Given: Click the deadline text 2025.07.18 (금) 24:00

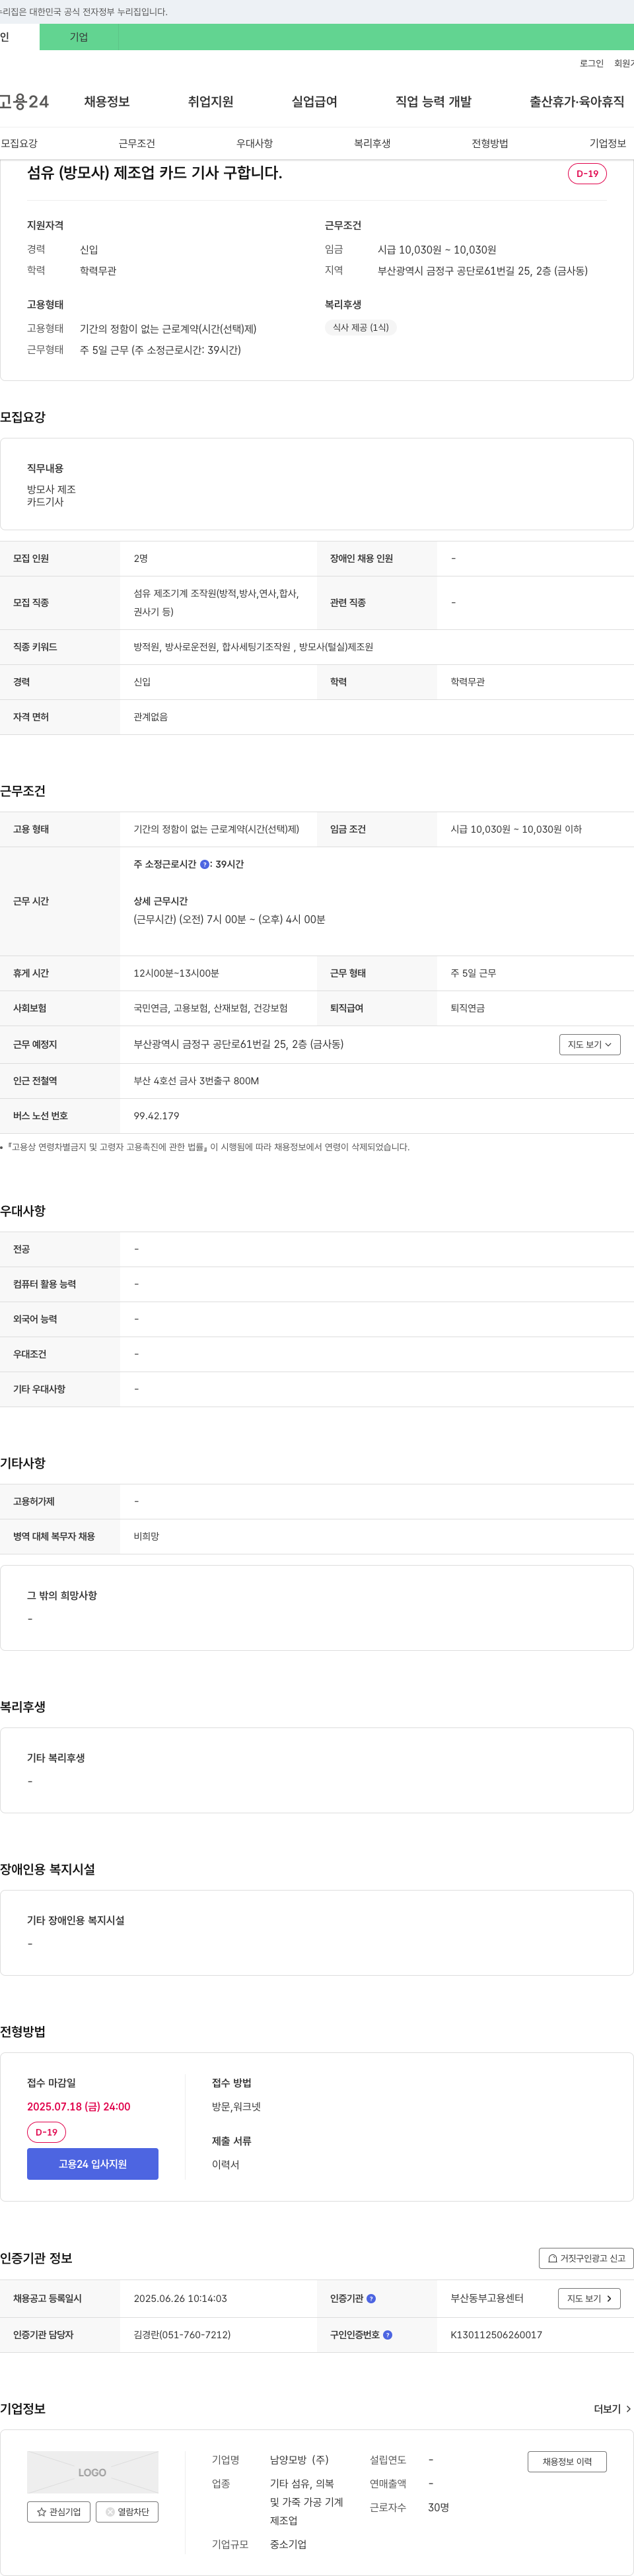Looking at the screenshot, I should [x=78, y=2106].
